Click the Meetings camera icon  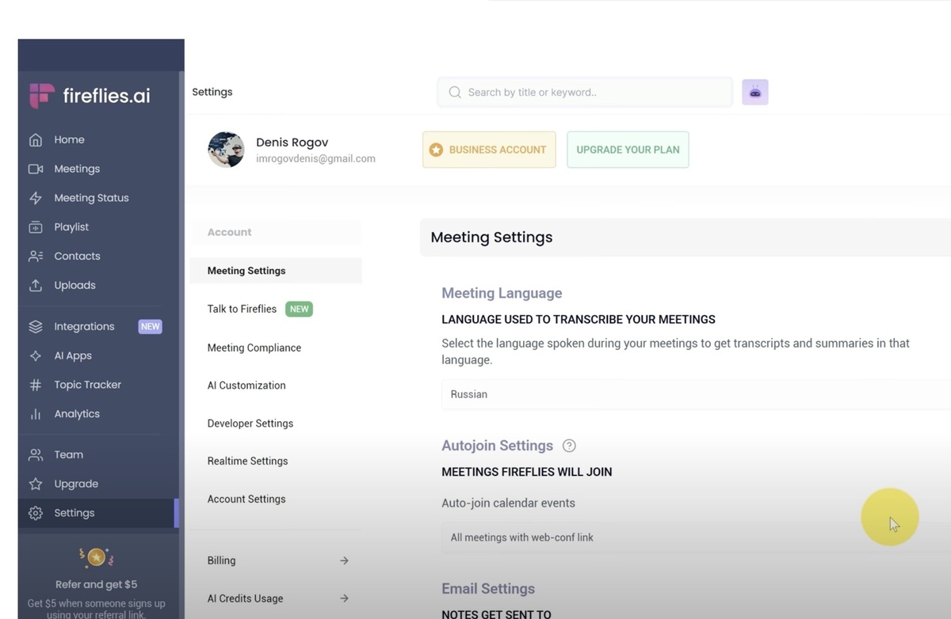[x=36, y=169]
